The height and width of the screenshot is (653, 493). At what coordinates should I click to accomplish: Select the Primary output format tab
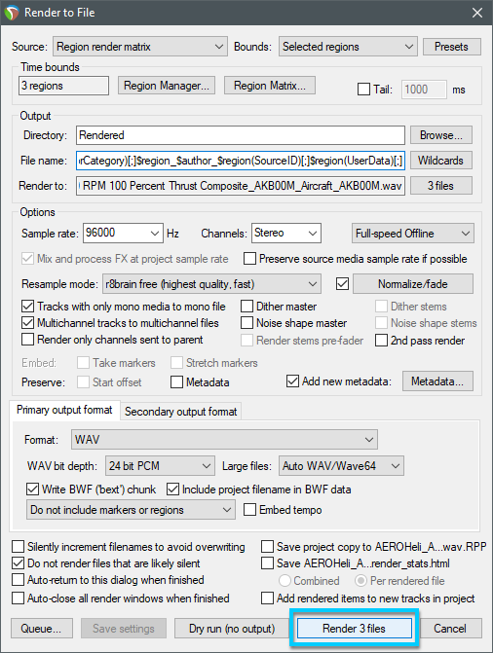pos(64,410)
